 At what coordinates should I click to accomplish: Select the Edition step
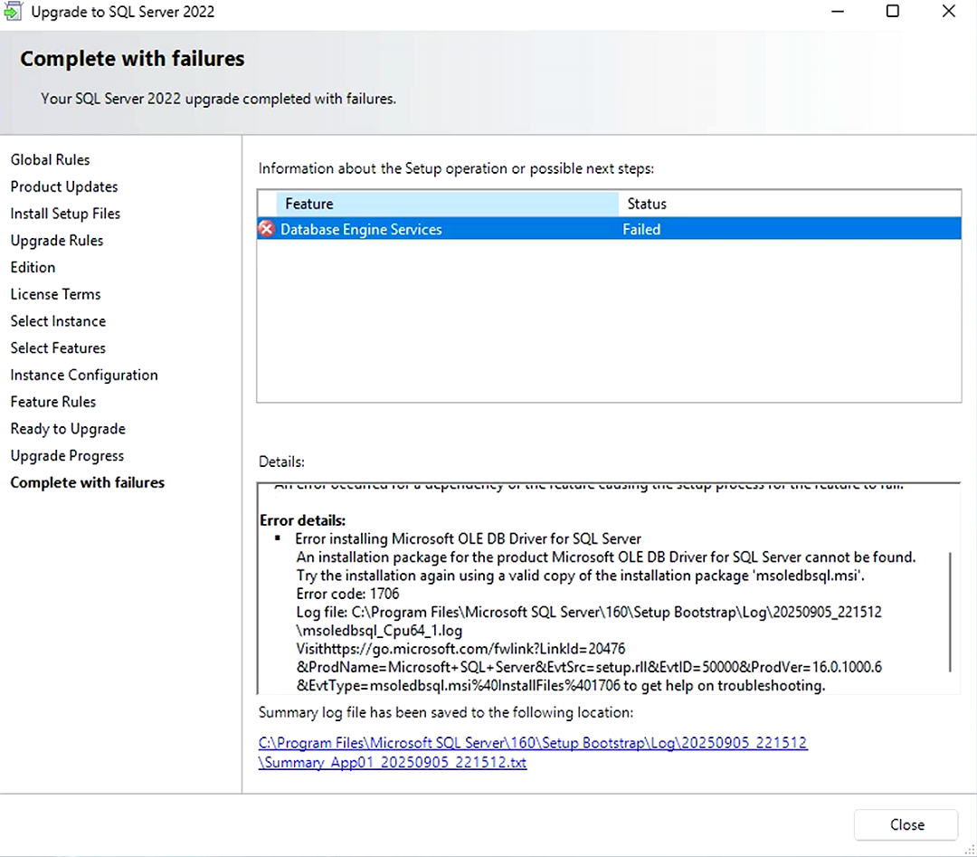click(33, 268)
